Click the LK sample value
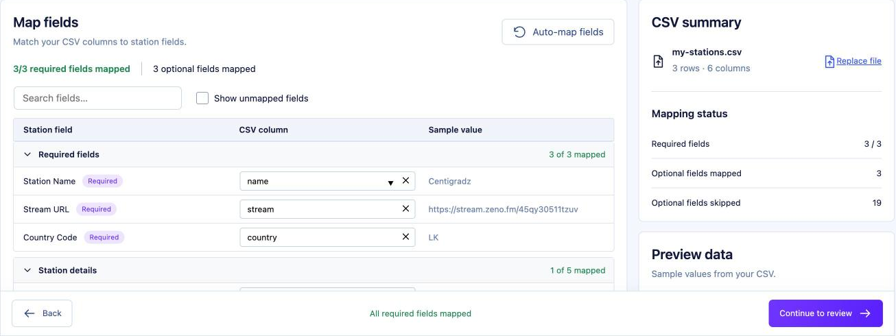The image size is (896, 336). pos(434,237)
